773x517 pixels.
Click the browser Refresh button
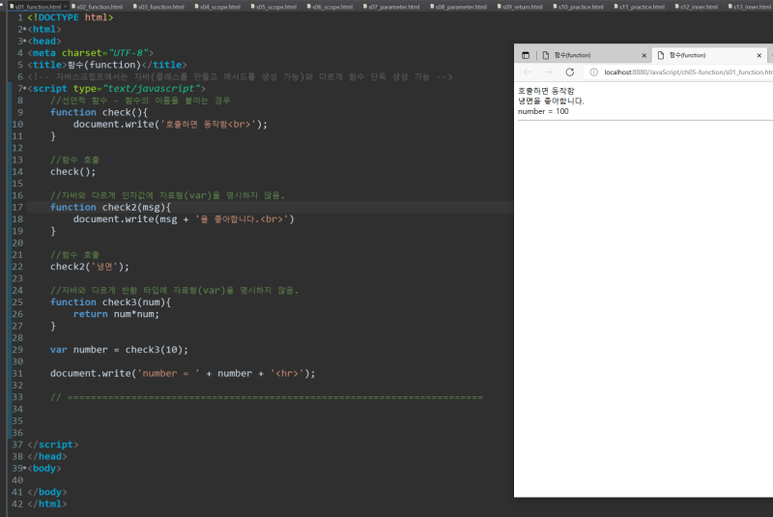[570, 72]
